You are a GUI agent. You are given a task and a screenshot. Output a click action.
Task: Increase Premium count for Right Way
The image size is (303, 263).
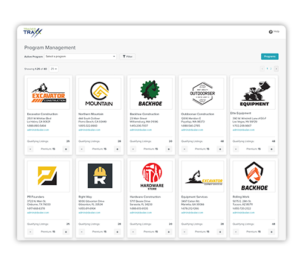pyautogui.click(x=117, y=232)
